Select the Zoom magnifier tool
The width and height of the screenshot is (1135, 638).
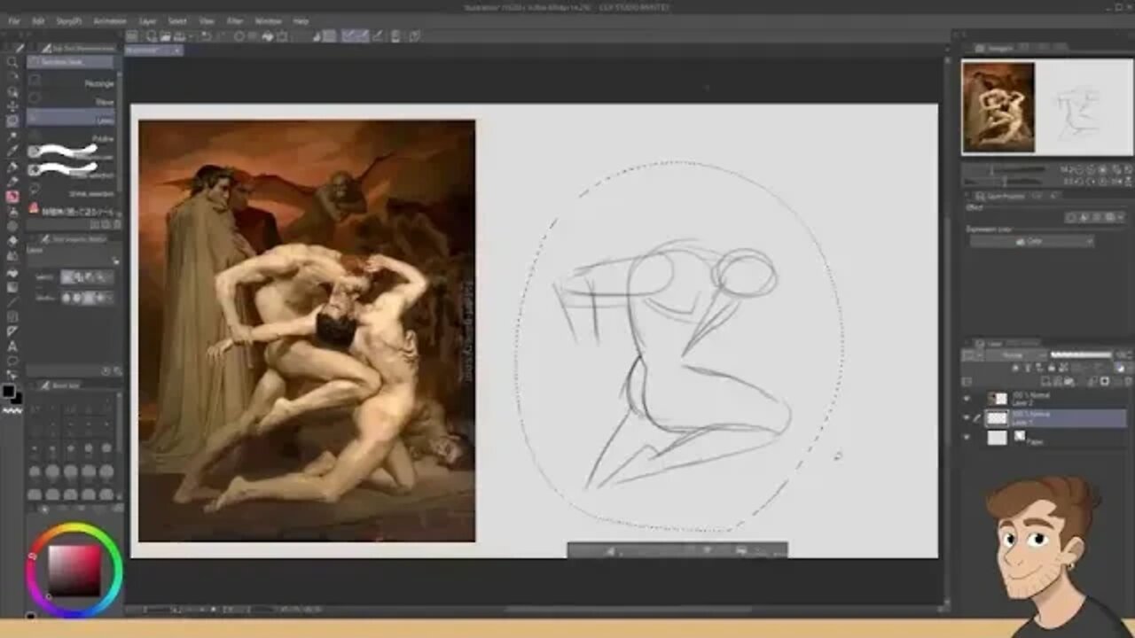tap(12, 63)
